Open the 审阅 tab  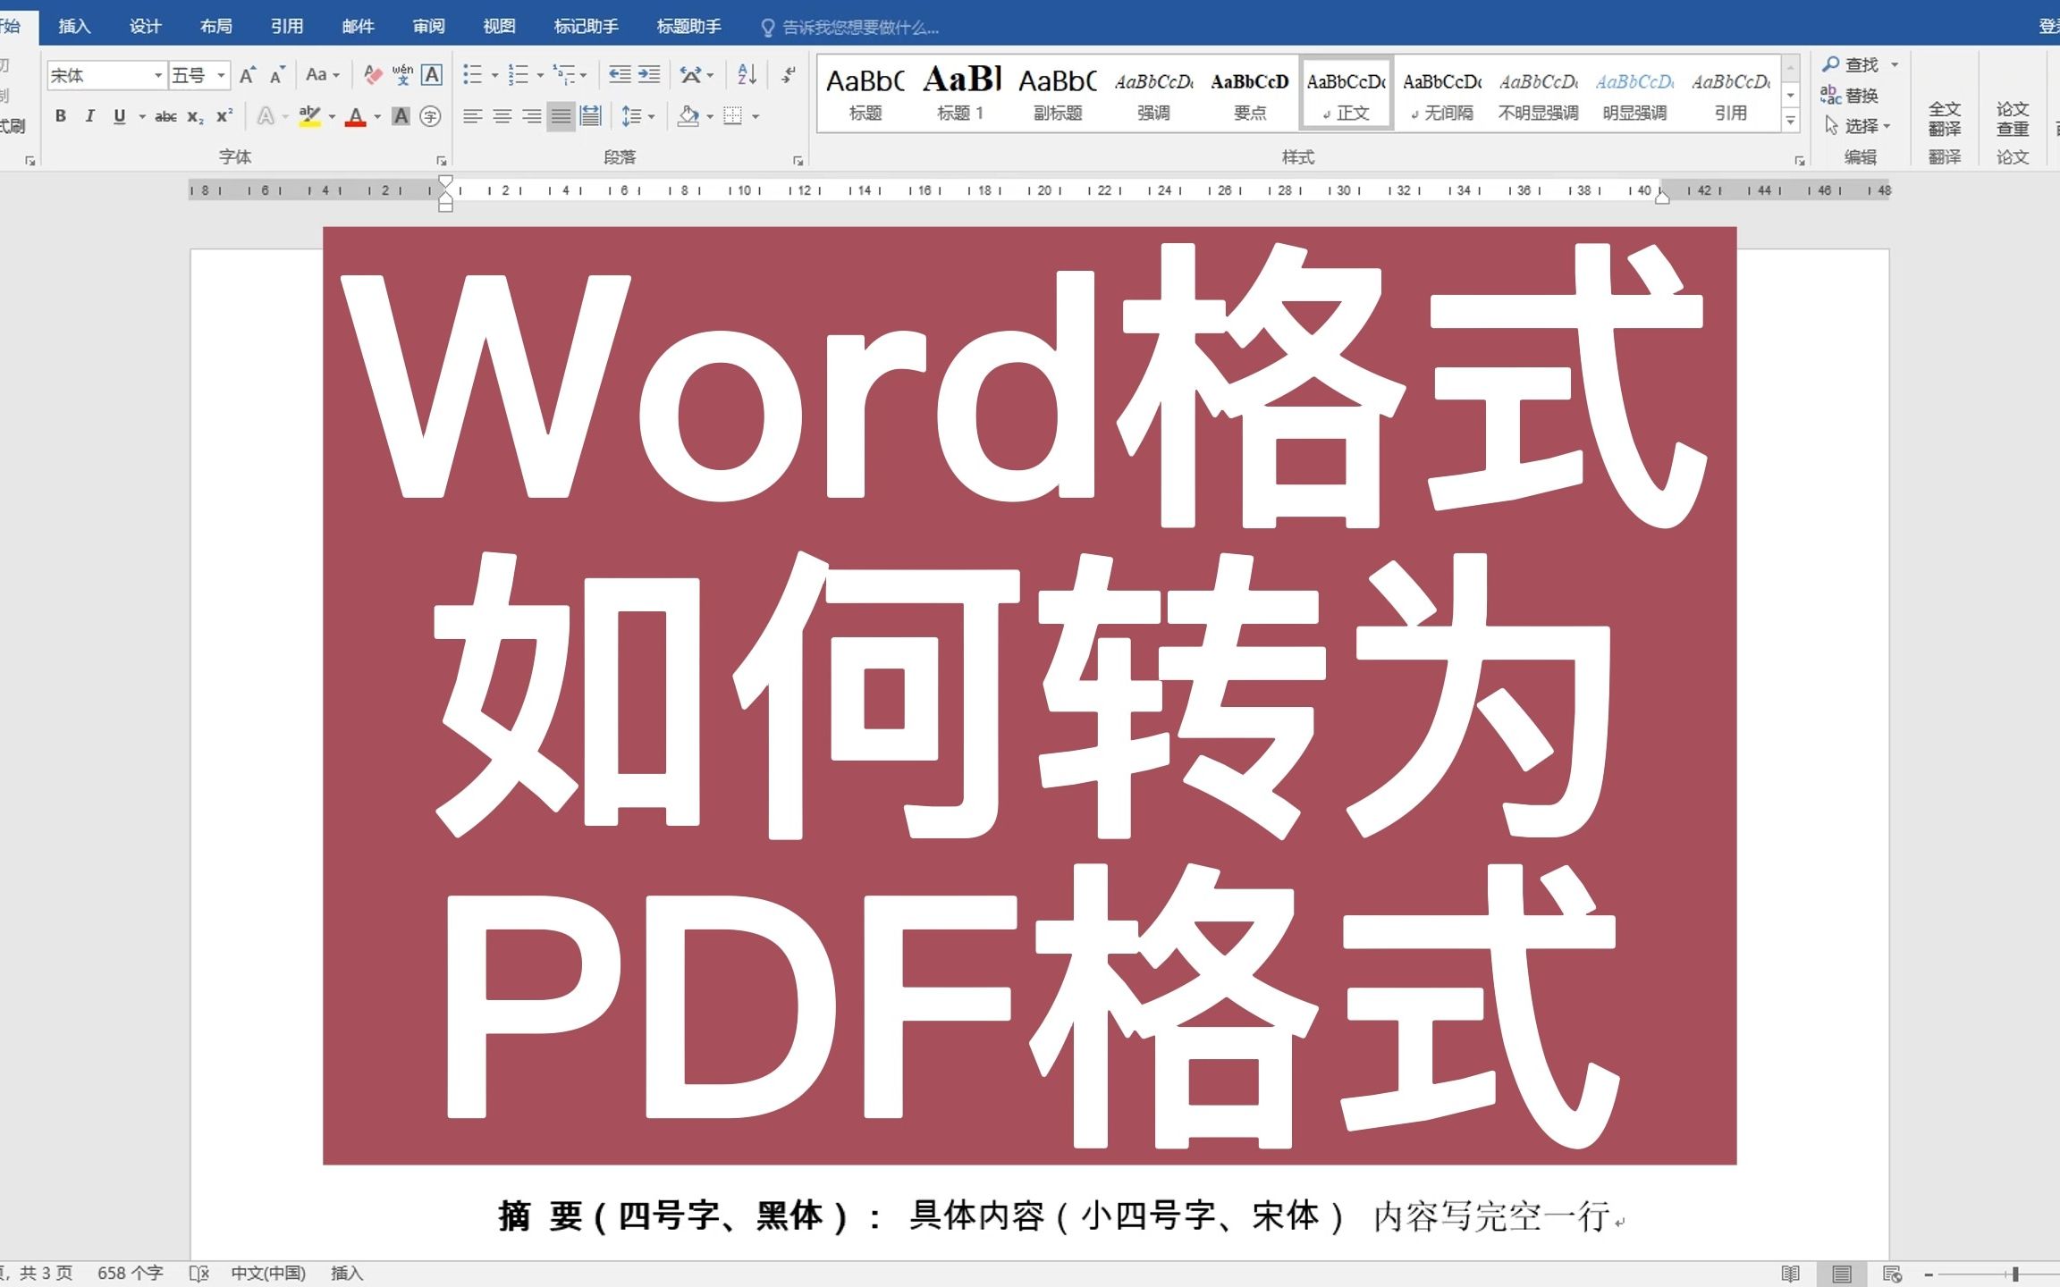(x=428, y=27)
